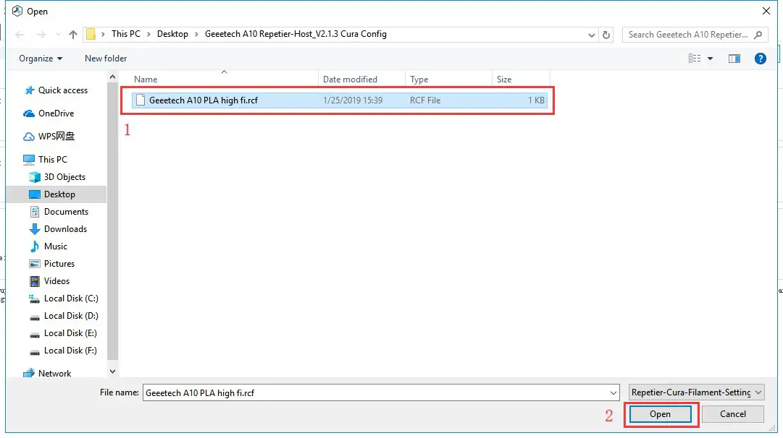Open recent locations dropdown arrow
Image resolution: width=783 pixels, height=438 pixels.
[x=58, y=35]
